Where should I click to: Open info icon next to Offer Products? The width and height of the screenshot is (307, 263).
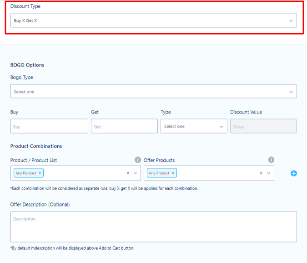(x=271, y=160)
